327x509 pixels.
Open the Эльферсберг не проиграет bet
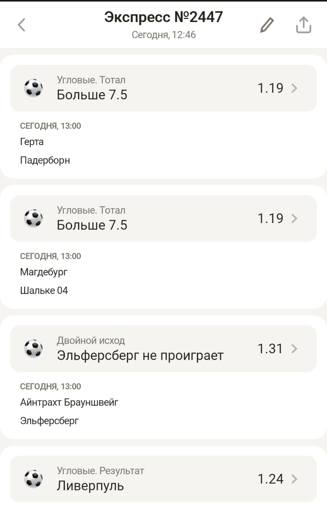click(140, 355)
